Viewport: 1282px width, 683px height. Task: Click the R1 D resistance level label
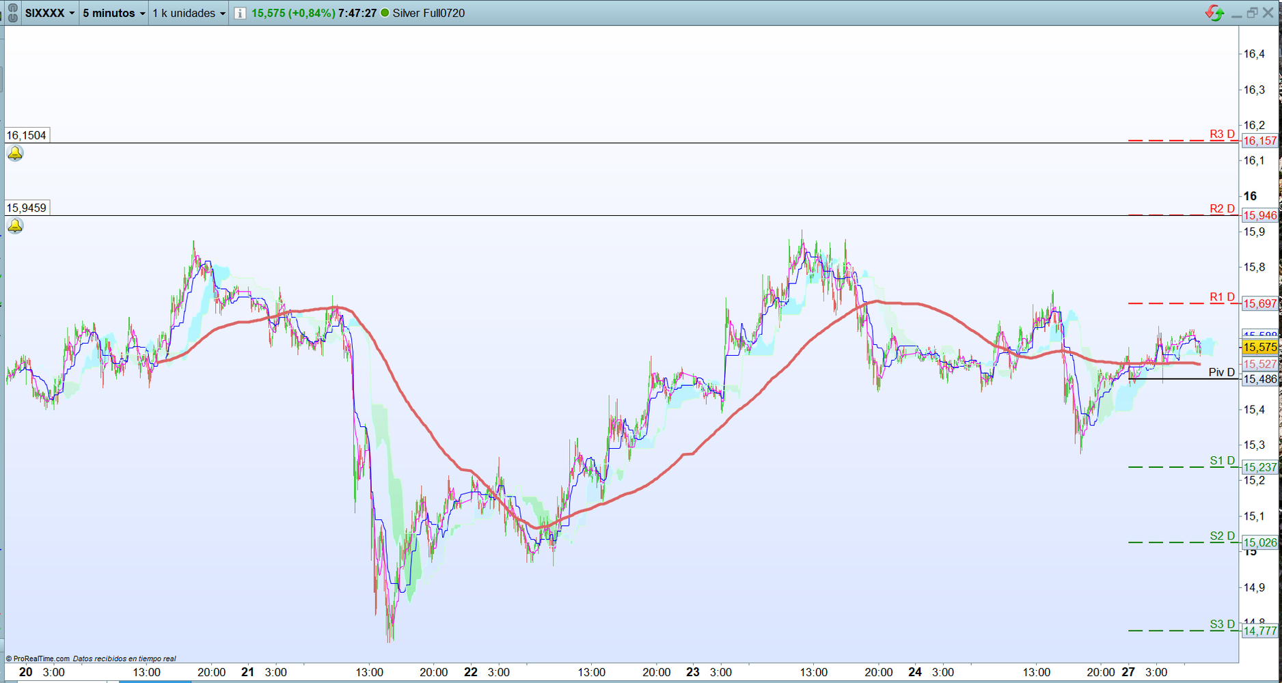[1222, 297]
